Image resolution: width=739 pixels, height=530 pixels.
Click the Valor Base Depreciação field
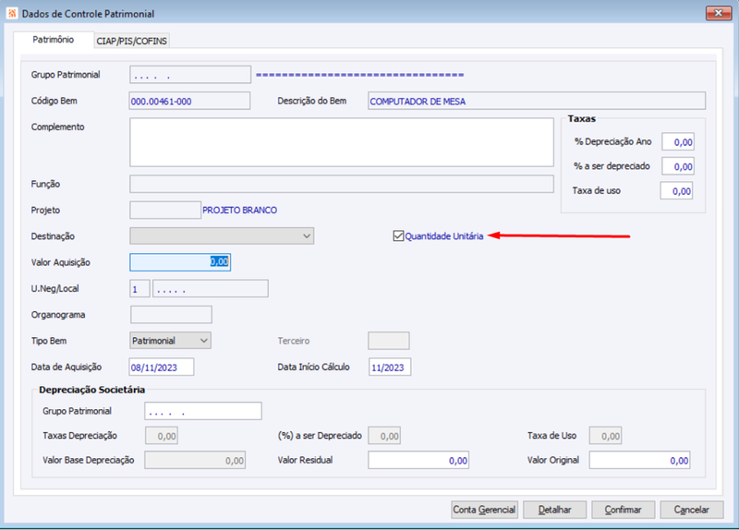click(195, 460)
